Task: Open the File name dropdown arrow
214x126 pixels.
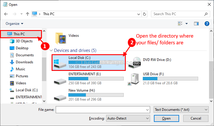Action: click(x=147, y=110)
